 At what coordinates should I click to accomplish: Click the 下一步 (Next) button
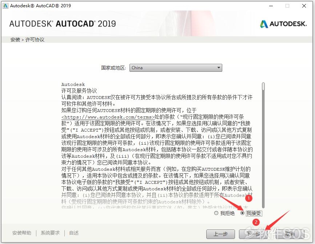(x=253, y=234)
